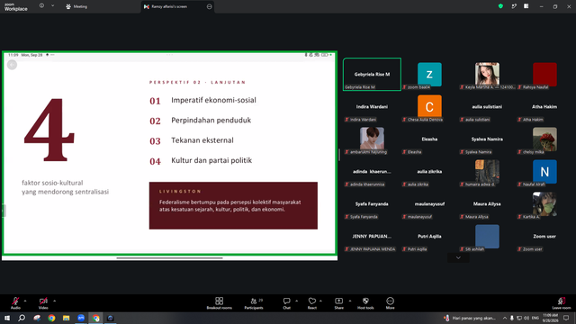Click Maura Allysa participant name
Image resolution: width=576 pixels, height=324 pixels.
coord(487,203)
